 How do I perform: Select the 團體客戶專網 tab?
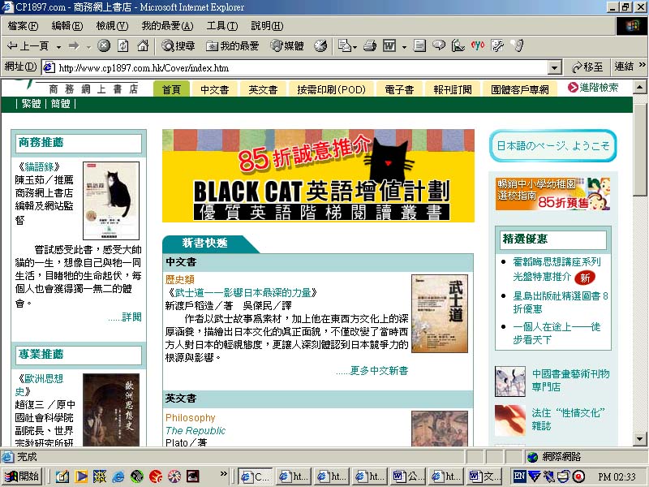click(519, 89)
